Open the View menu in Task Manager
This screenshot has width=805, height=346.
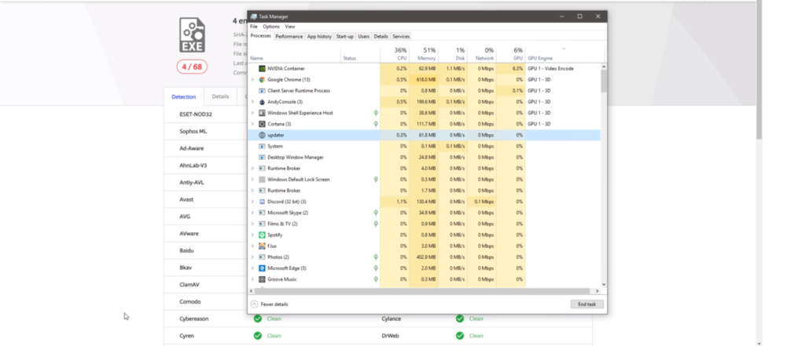coord(290,27)
